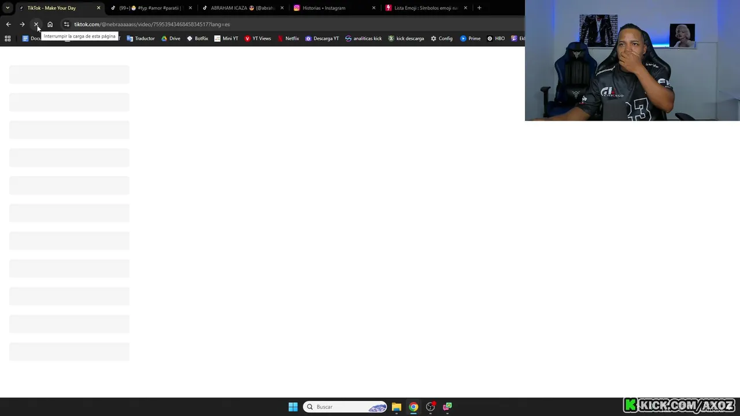Image resolution: width=740 pixels, height=416 pixels.
Task: Go forward with the browser forward arrow
Action: pyautogui.click(x=22, y=24)
